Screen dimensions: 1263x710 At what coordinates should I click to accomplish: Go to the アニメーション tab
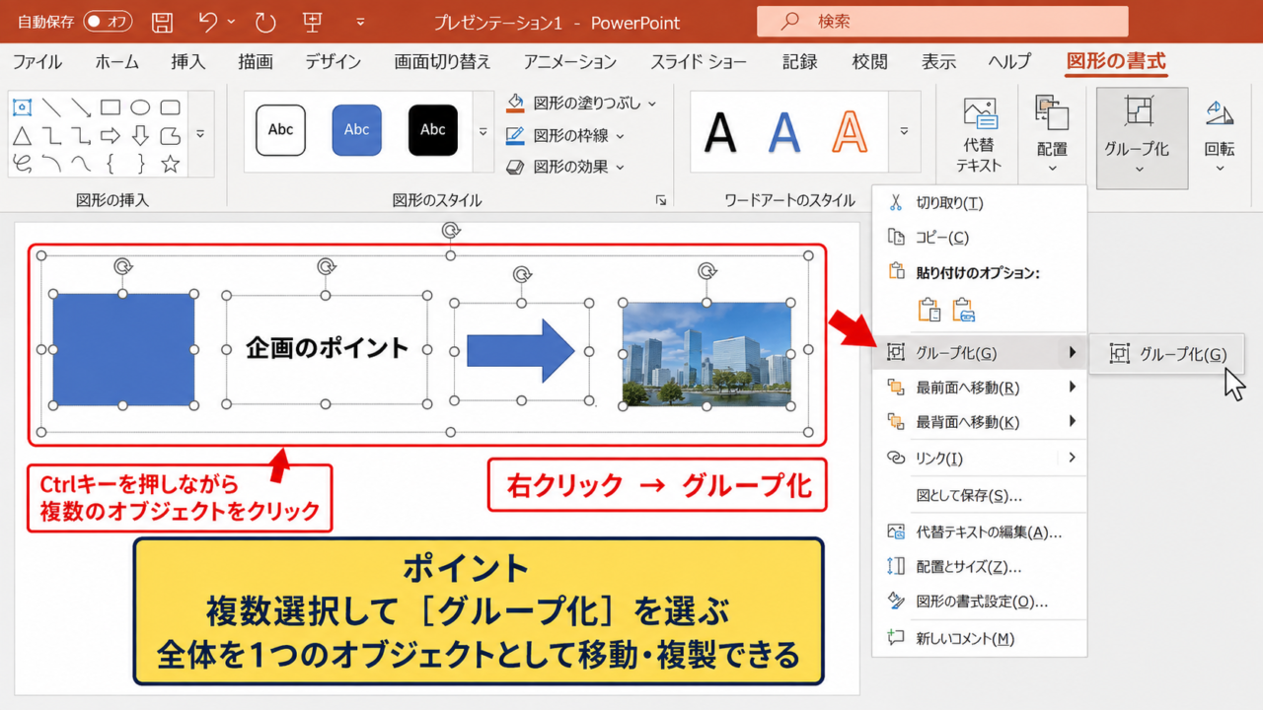pos(570,62)
